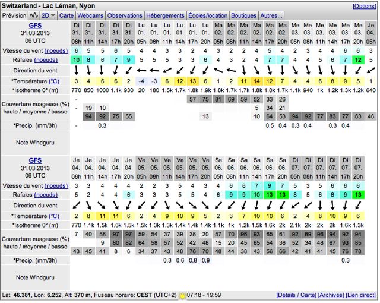Screen dimensions: 380x303
Task: Click the Archives link
Action: point(332,295)
